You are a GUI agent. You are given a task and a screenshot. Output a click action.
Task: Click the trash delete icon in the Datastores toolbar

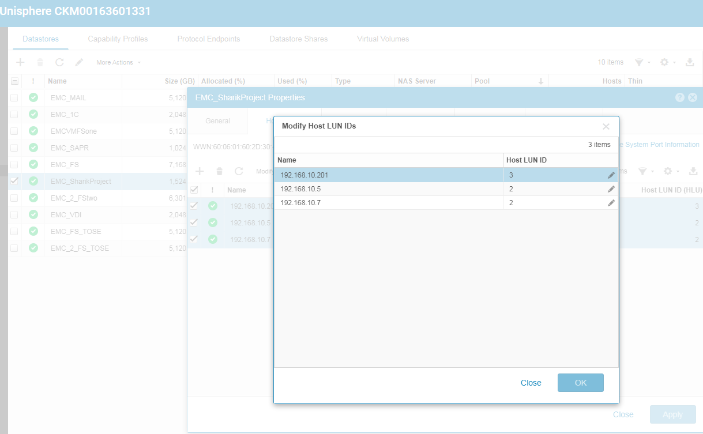(40, 62)
